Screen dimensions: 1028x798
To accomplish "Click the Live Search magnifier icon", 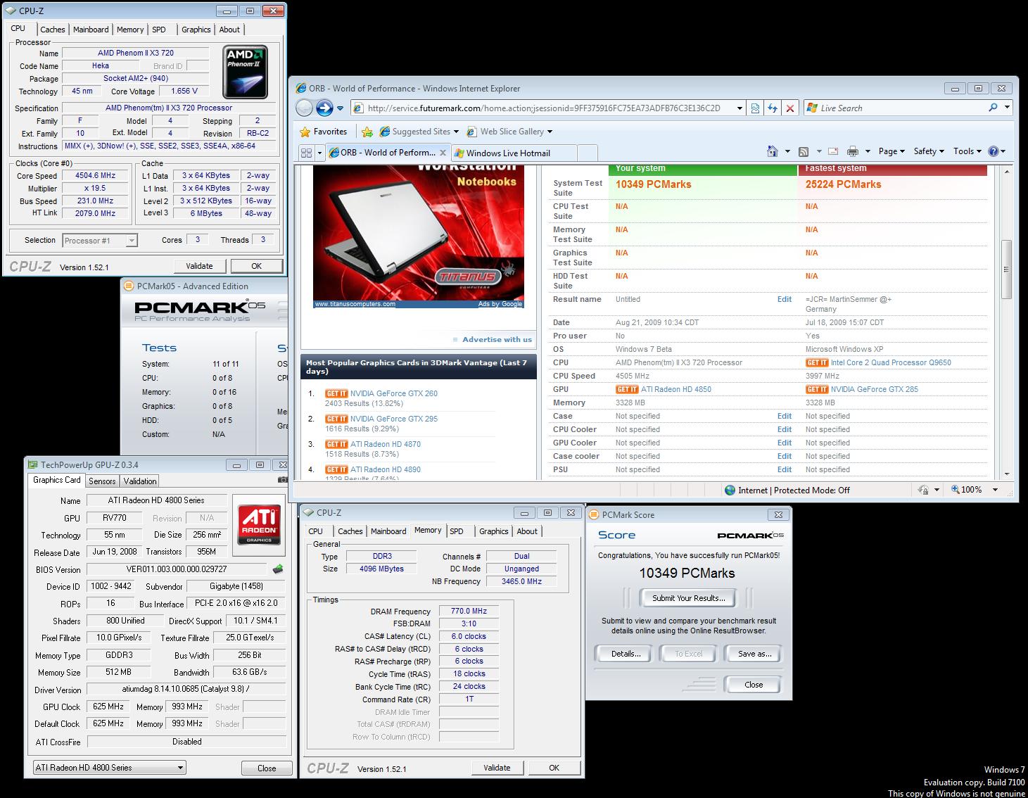I will tap(993, 108).
